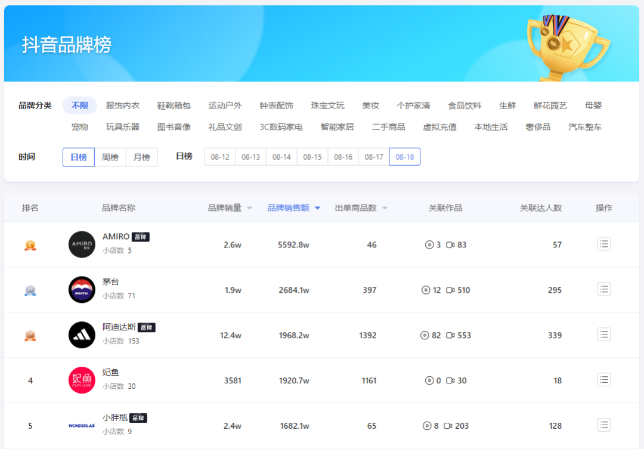The width and height of the screenshot is (644, 449).
Task: Filter by 珠宝文玩 category
Action: coord(328,106)
